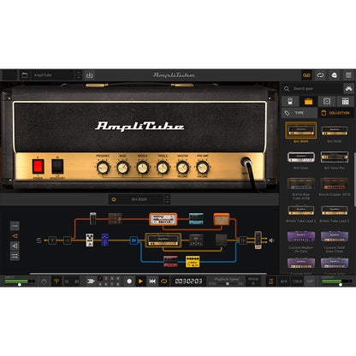356x356 pixels.
Task: Select the British Copper amp thumbnail
Action: point(335,184)
